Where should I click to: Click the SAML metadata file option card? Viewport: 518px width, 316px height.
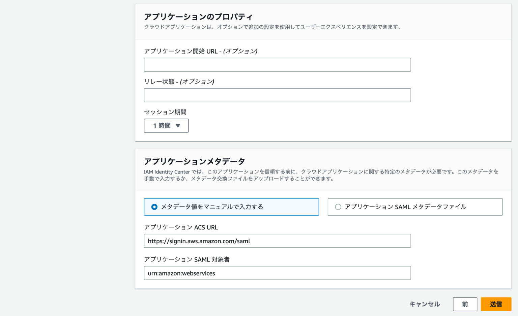415,207
